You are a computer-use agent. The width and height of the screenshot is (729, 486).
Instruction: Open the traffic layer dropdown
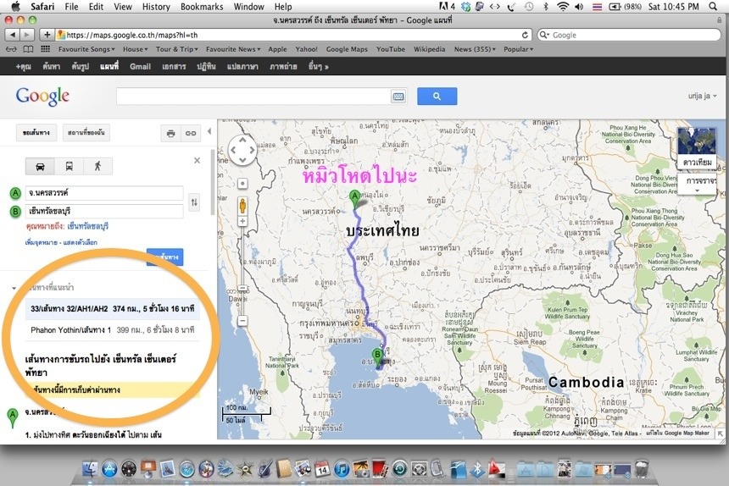click(697, 185)
